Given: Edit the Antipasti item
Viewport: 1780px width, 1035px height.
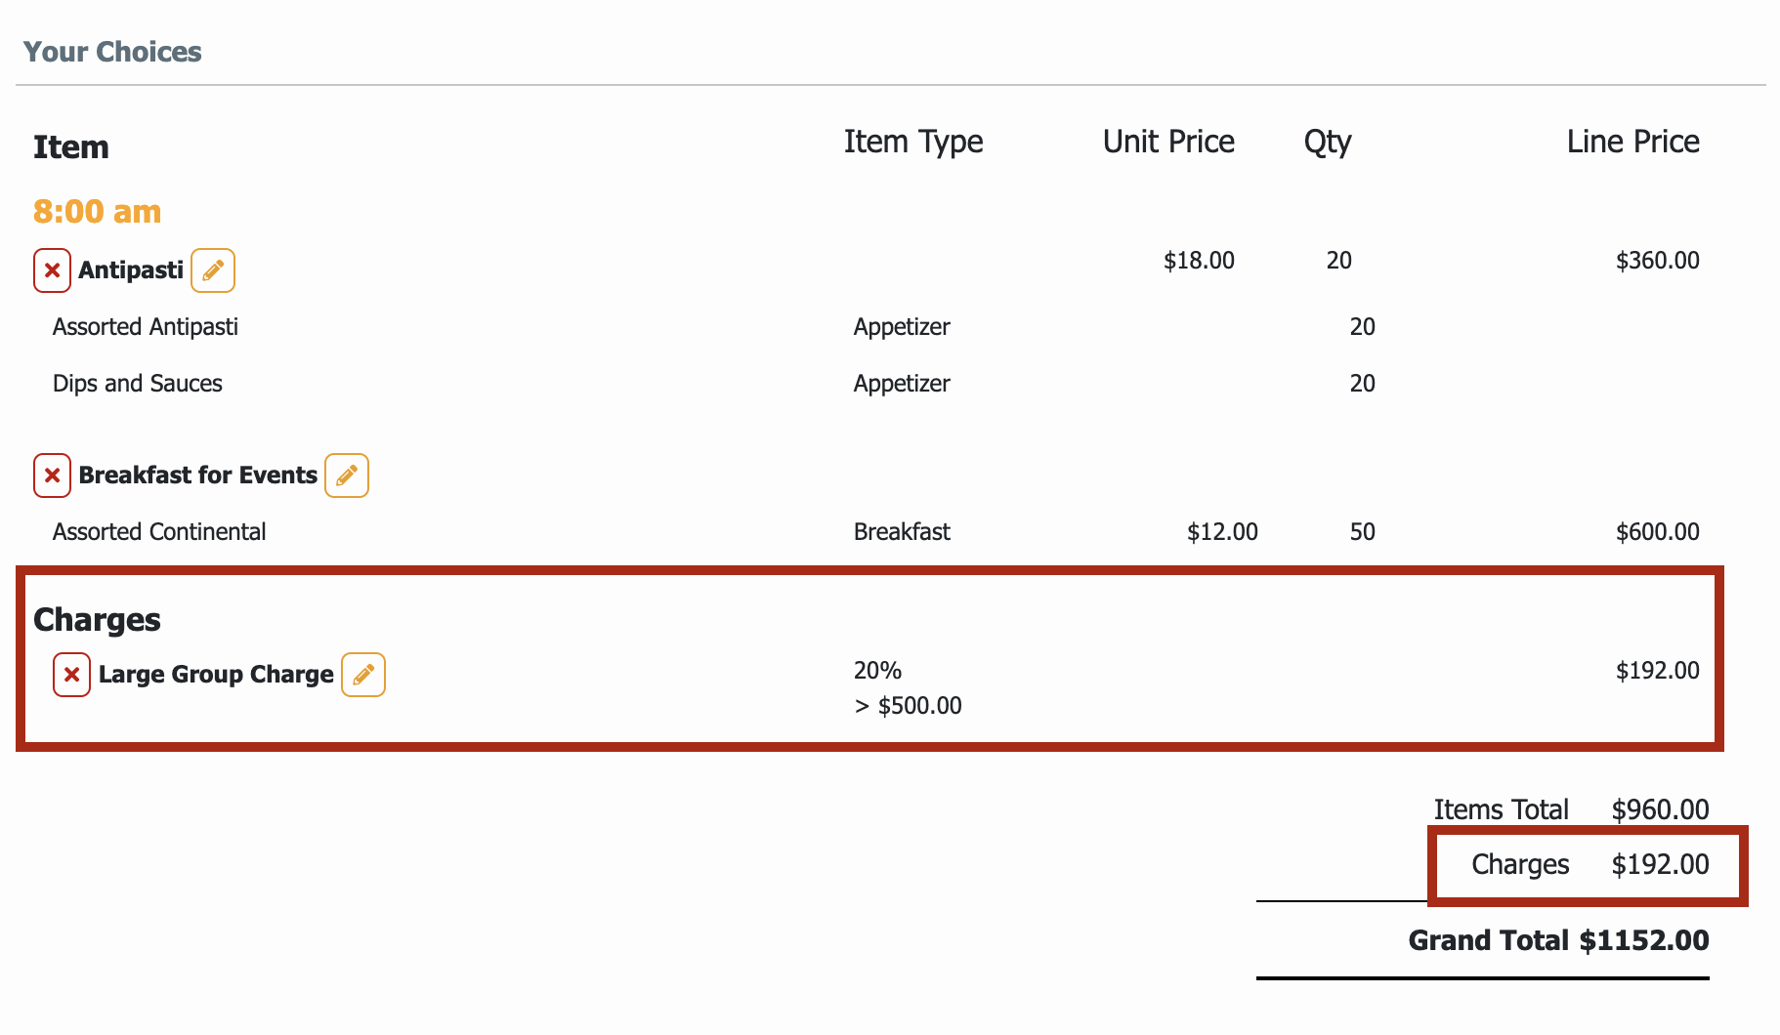Looking at the screenshot, I should (213, 270).
